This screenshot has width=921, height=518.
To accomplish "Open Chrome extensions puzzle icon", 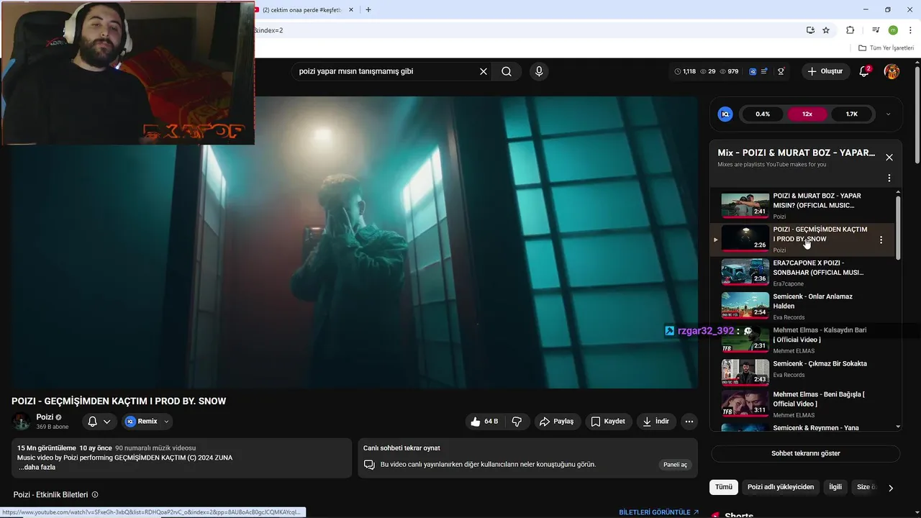I will [850, 30].
